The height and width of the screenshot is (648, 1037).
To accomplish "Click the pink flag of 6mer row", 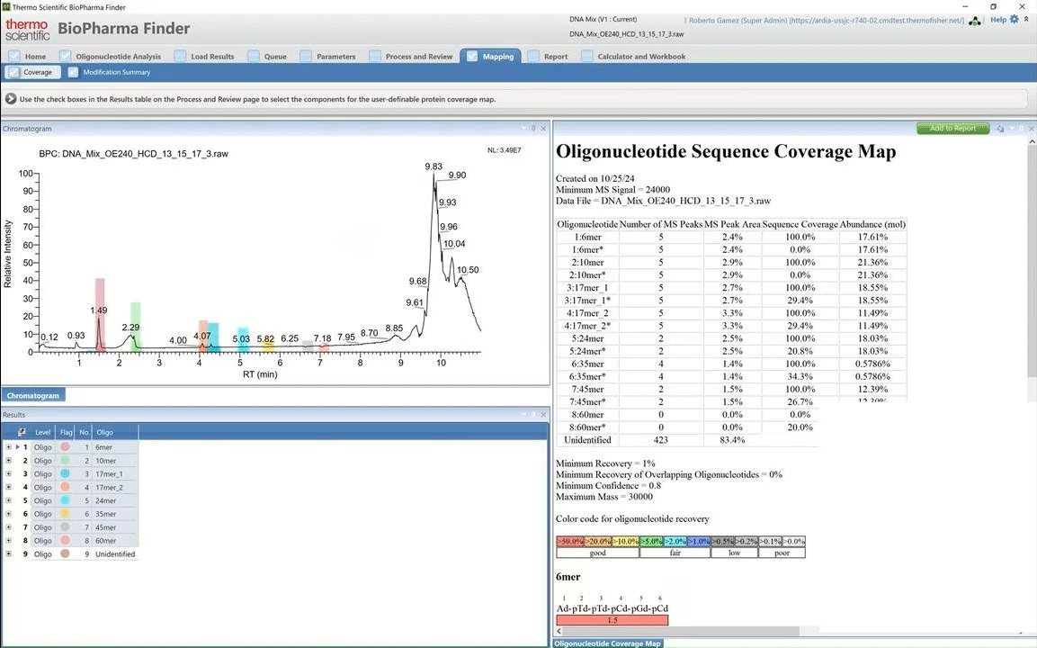I will click(65, 446).
